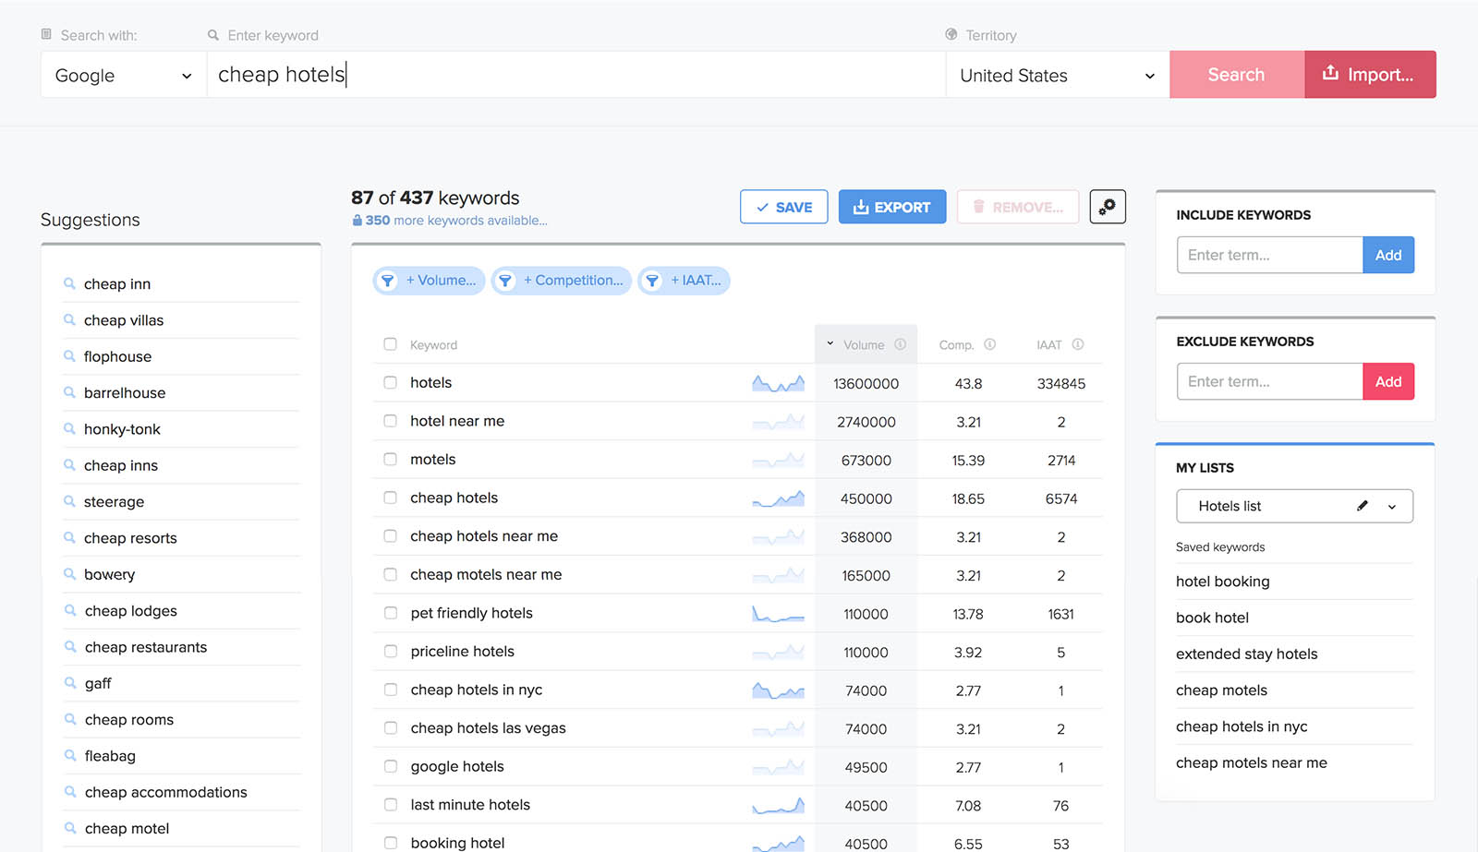Select the Competition filter funnel icon
The height and width of the screenshot is (852, 1478).
(x=504, y=280)
